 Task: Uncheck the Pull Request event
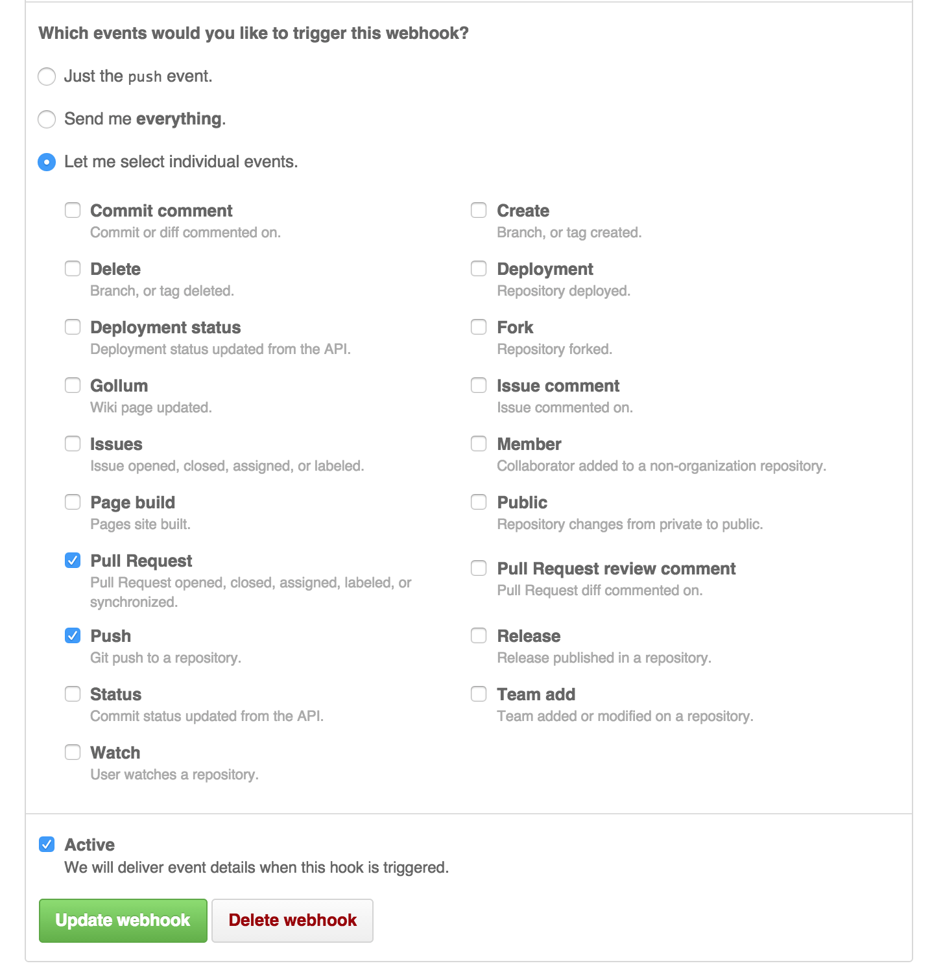73,560
